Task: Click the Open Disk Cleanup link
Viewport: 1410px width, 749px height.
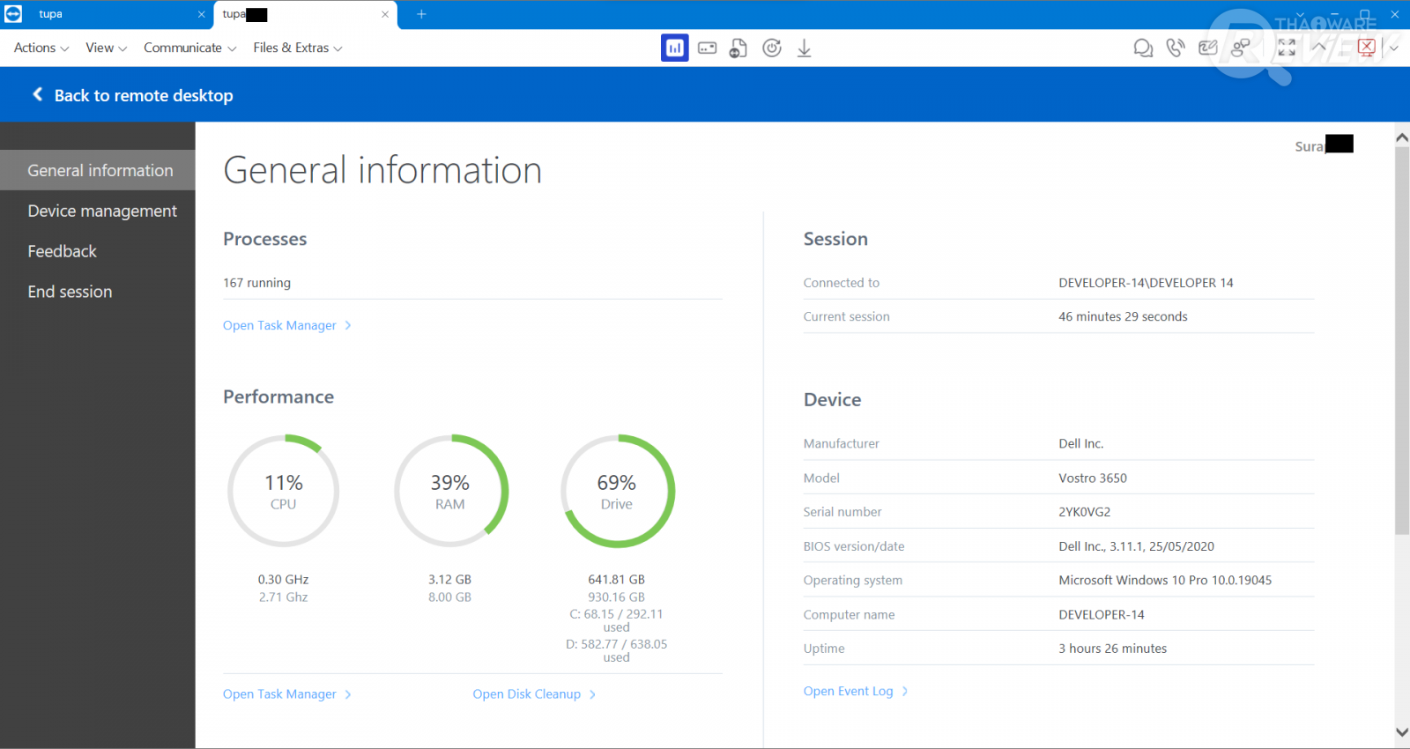Action: click(x=534, y=694)
